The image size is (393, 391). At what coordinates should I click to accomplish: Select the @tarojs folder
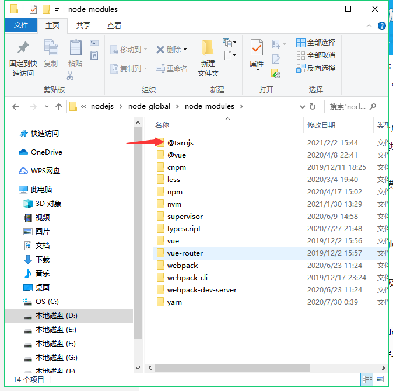(x=180, y=143)
